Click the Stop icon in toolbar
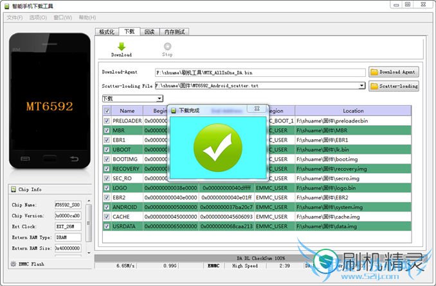This screenshot has height=286, width=436. click(x=167, y=46)
